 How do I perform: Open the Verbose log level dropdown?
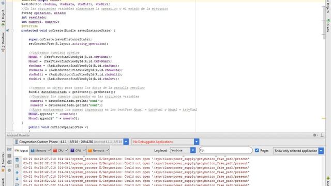tap(193, 150)
